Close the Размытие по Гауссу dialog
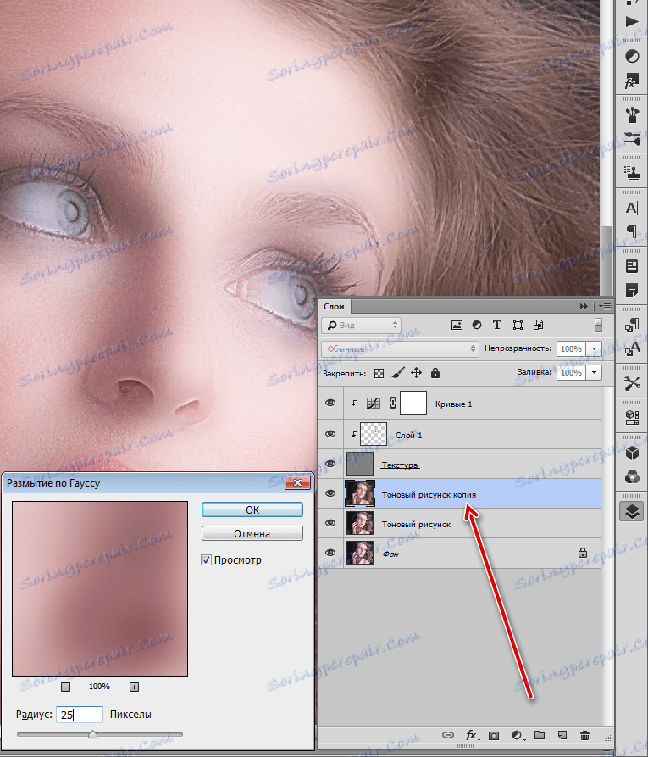 tap(297, 483)
